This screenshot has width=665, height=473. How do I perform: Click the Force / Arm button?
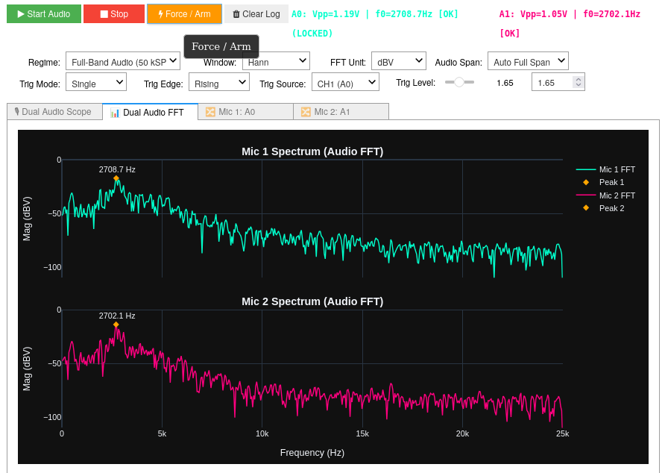pos(184,14)
